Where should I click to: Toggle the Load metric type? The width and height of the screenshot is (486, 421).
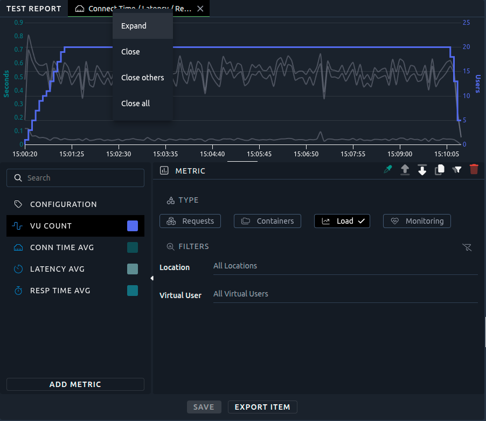click(342, 221)
